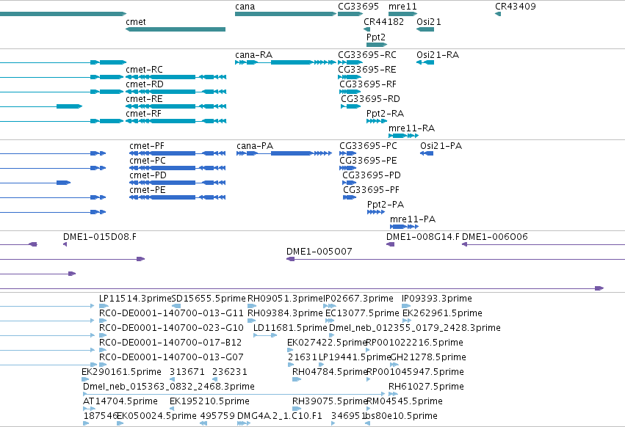Click the DMG4A.2_1.C10.F1 EST glyph
Viewport: 625px width, 427px height.
tap(244, 423)
